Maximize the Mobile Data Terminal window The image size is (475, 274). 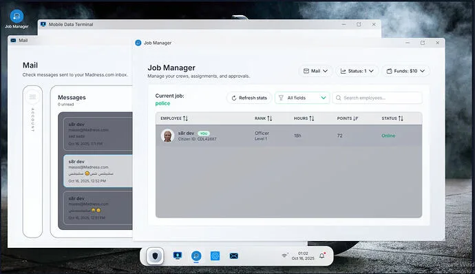tap(359, 24)
